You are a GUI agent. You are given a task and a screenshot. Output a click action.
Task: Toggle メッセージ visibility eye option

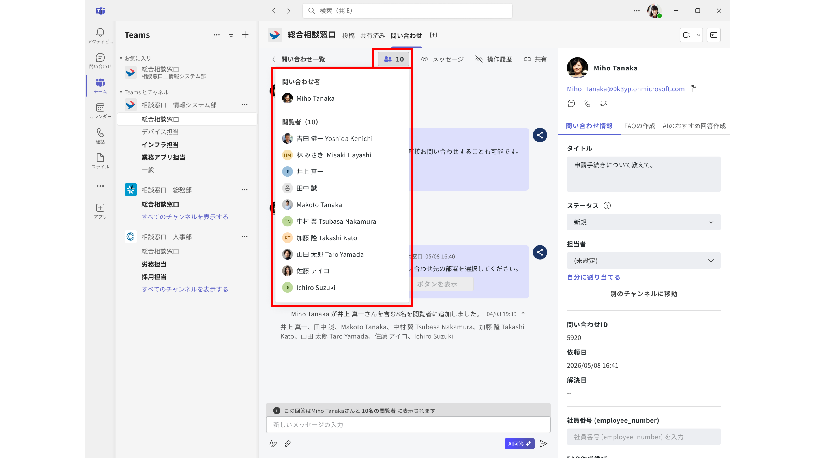click(442, 59)
